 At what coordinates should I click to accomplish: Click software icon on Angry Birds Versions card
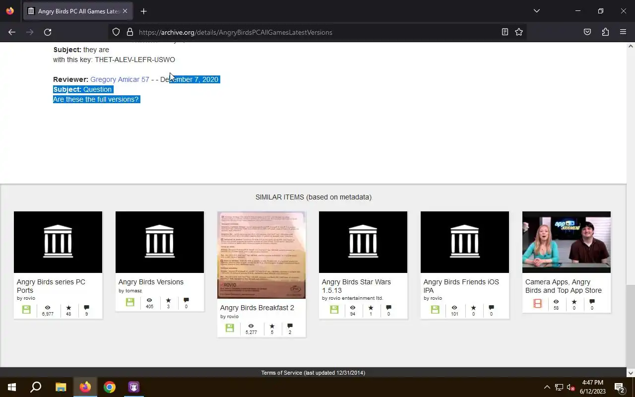click(130, 302)
